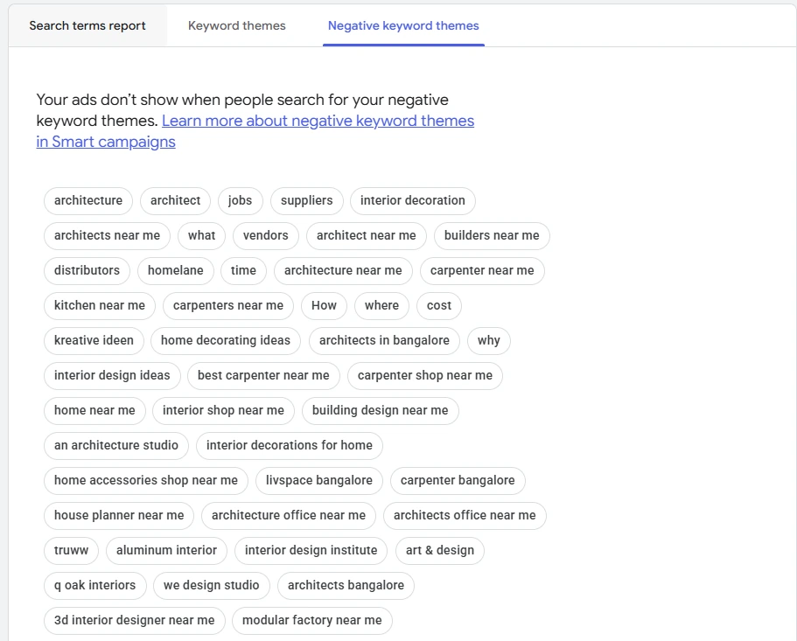
Task: Select the 'why' keyword chip
Action: click(x=488, y=341)
